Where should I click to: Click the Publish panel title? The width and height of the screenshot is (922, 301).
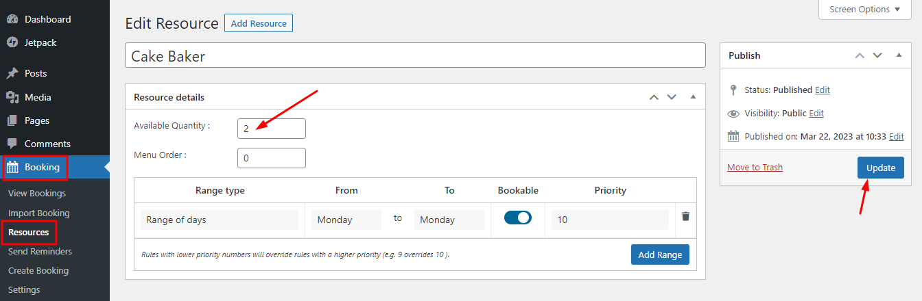[744, 55]
